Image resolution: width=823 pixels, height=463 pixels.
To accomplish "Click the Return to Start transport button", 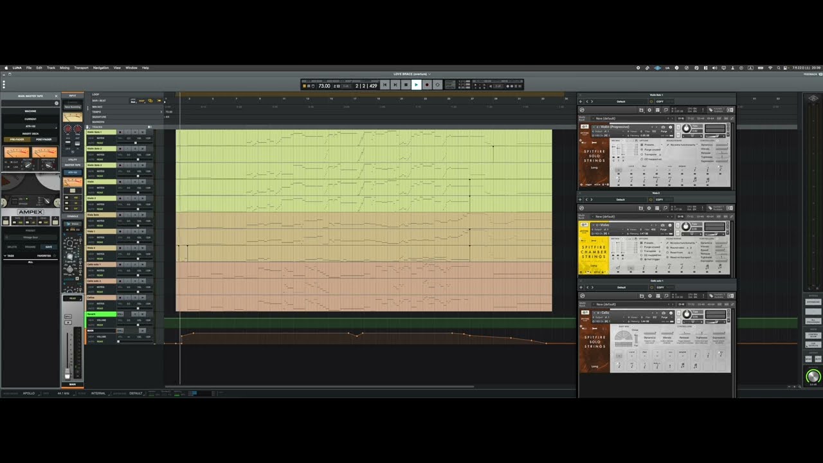I will pyautogui.click(x=384, y=85).
